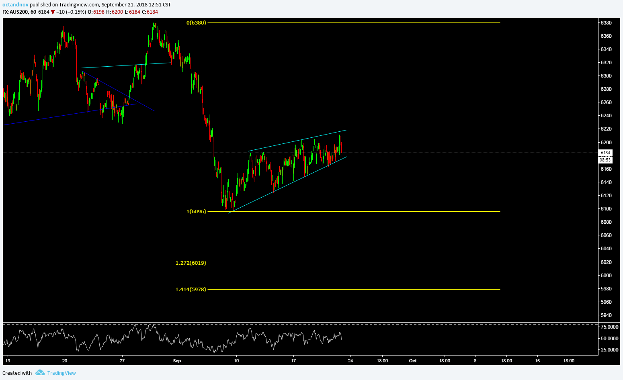
Task: Click the 17 date label on time axis
Action: click(x=293, y=361)
